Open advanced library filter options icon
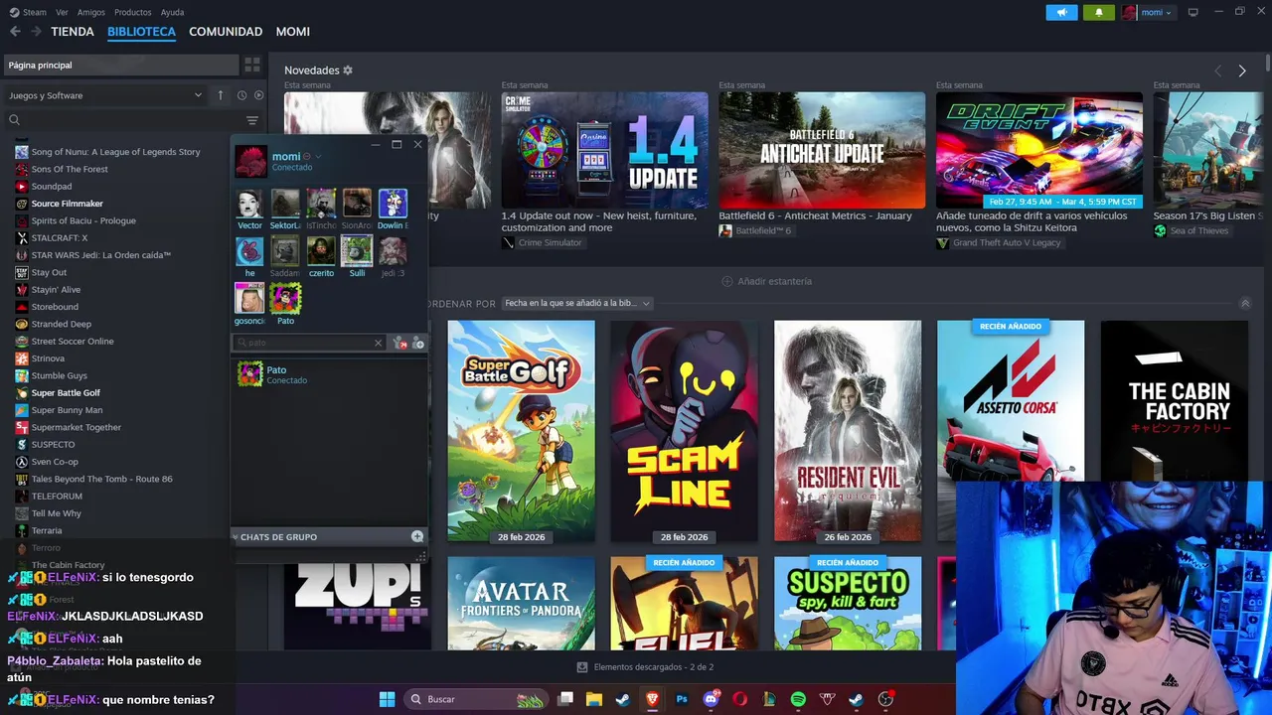The width and height of the screenshot is (1272, 715). pos(252,120)
